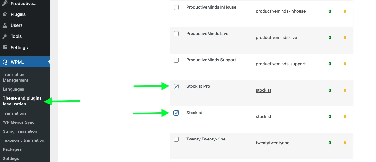The height and width of the screenshot is (162, 376).
Task: Click the Users person icon
Action: tap(5, 25)
